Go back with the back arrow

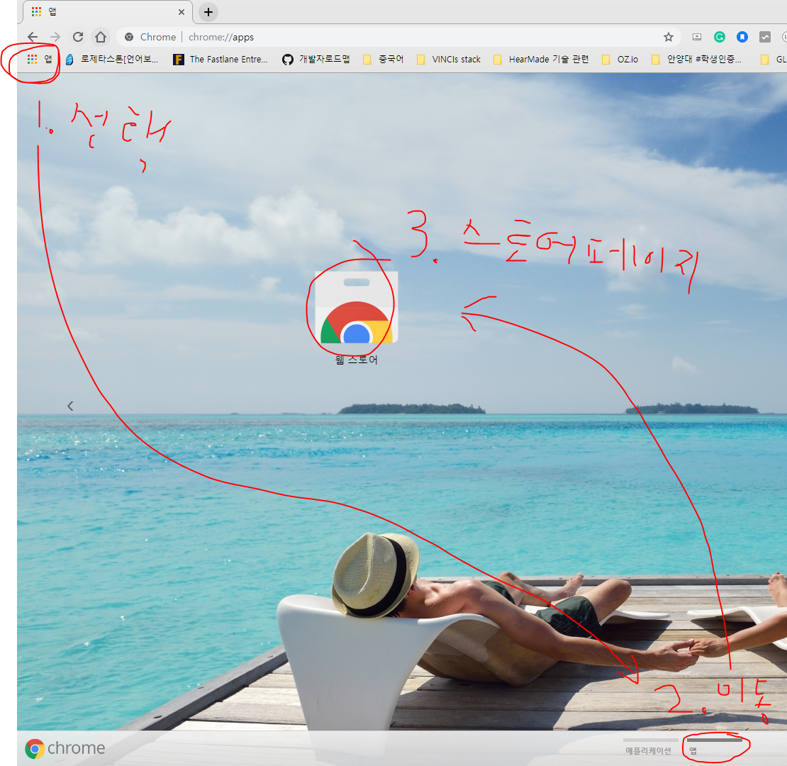click(x=33, y=37)
